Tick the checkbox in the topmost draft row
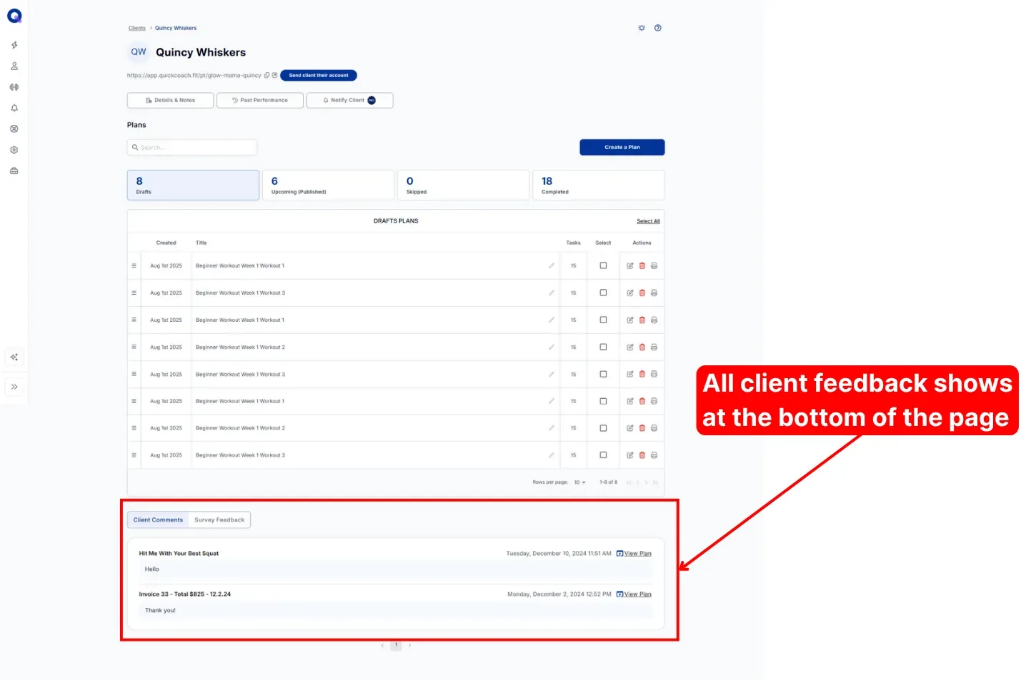1031x680 pixels. pos(603,265)
